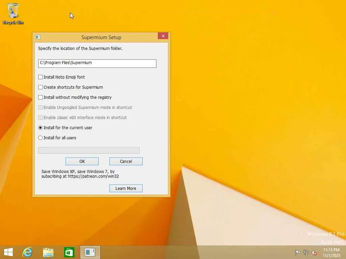Click Enable classic v60 interface mode checkbox
The height and width of the screenshot is (259, 346).
41,118
